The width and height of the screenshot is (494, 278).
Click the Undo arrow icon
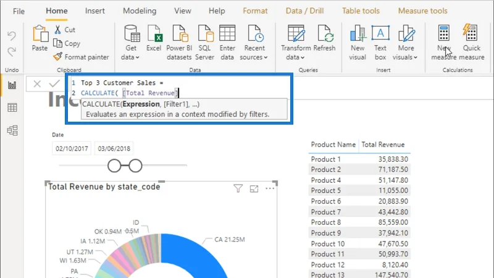pos(12,36)
